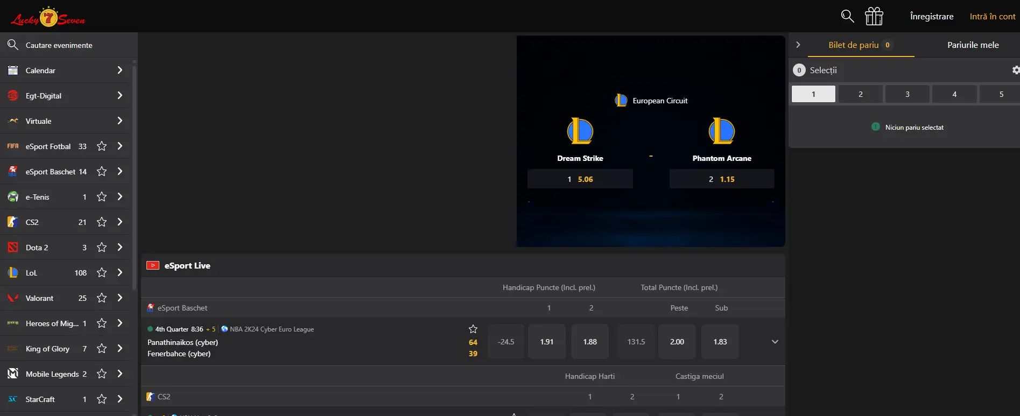Select bet slip tab 4
The image size is (1020, 416).
pos(955,94)
